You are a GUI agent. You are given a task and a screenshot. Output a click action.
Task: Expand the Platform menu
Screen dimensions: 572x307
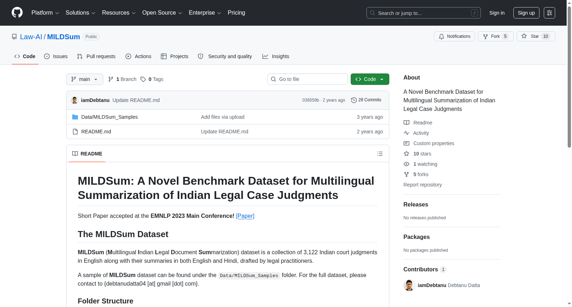(45, 13)
